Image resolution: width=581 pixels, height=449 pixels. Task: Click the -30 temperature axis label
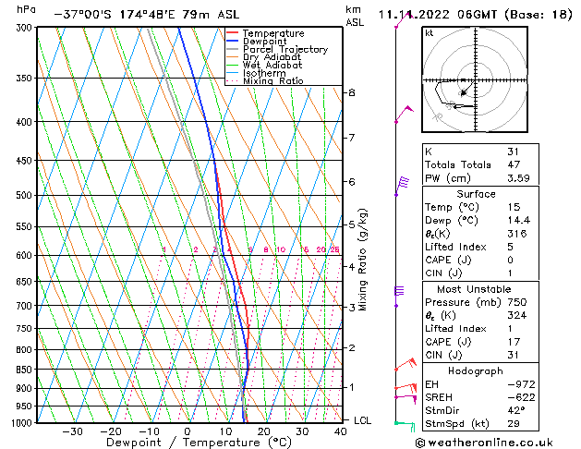72,432
